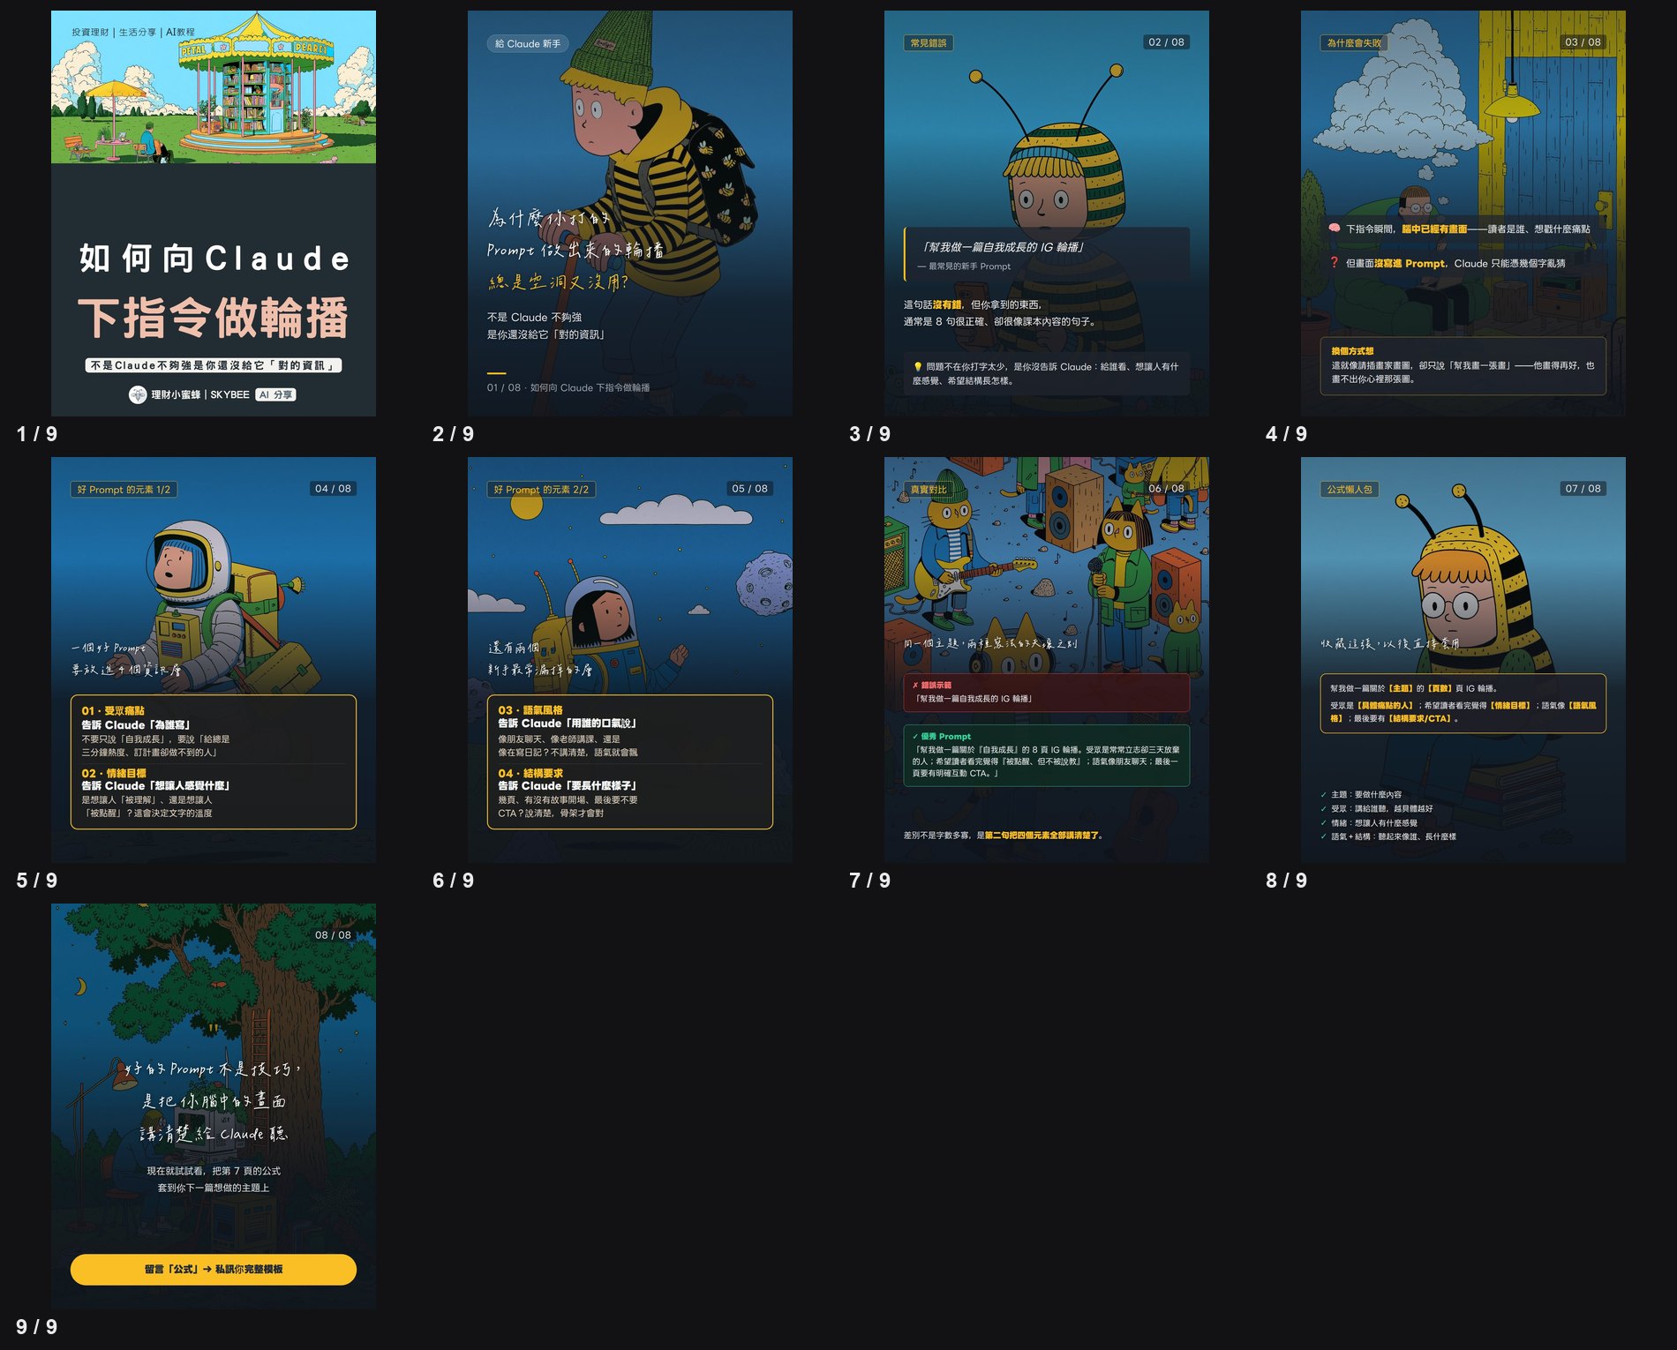
Task: Click the '常見錯誤' tag
Action: pos(929,42)
